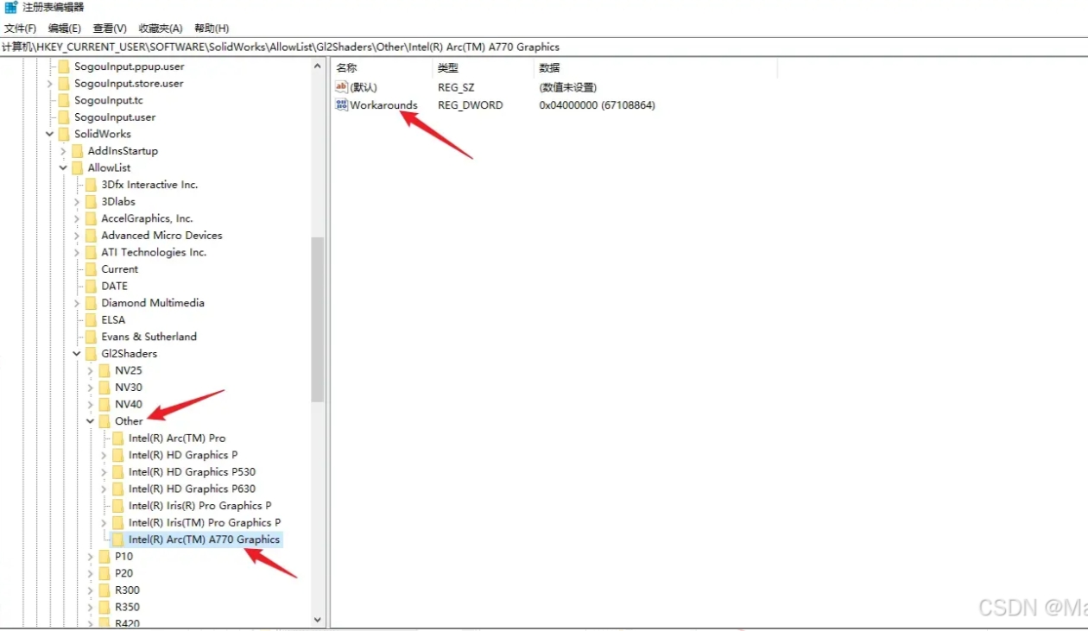Screen dimensions: 1088x631
Task: Expand the AddInsStartup tree node
Action: click(63, 151)
